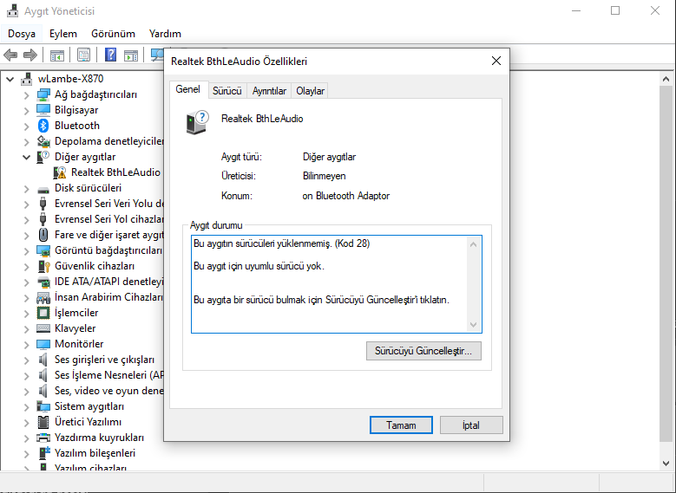This screenshot has height=493, width=676.
Task: Expand the Monitörler node
Action: 26,345
